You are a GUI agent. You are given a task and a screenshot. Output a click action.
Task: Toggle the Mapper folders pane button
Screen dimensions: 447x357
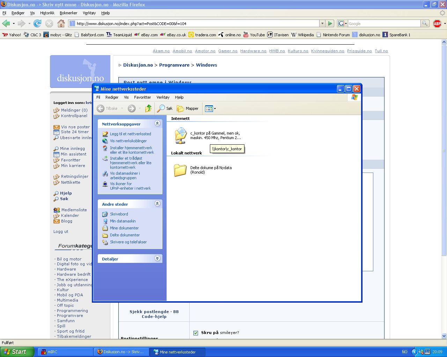click(188, 108)
